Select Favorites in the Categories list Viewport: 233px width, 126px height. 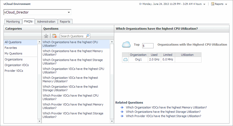(x=11, y=48)
